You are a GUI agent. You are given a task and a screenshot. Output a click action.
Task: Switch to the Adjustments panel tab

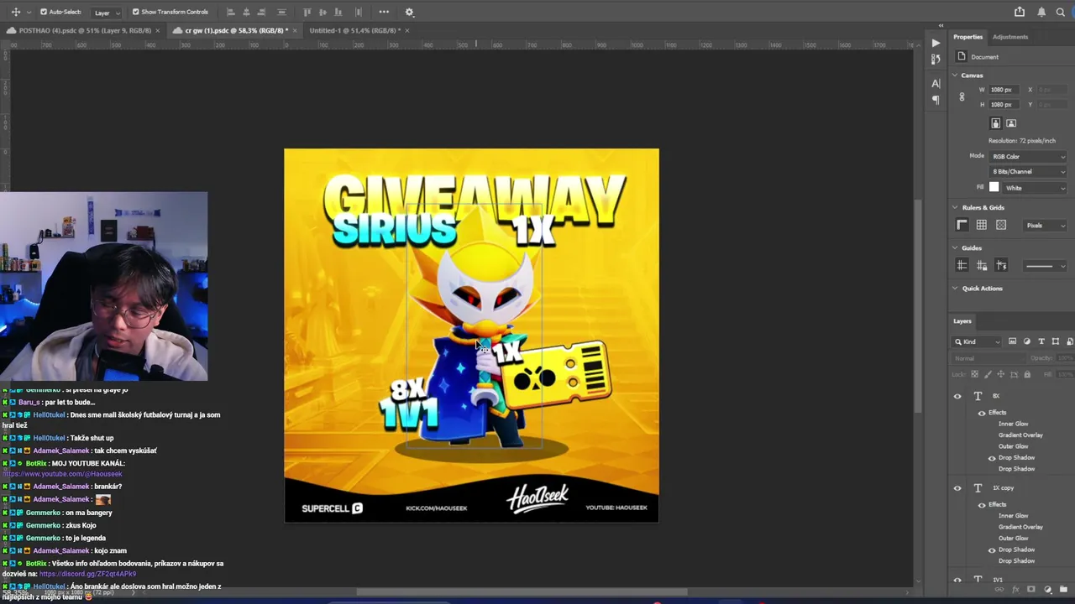(x=1009, y=37)
